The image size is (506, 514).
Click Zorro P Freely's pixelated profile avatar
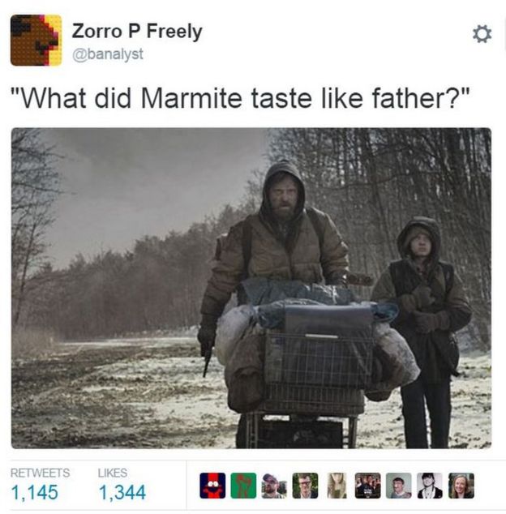click(36, 40)
